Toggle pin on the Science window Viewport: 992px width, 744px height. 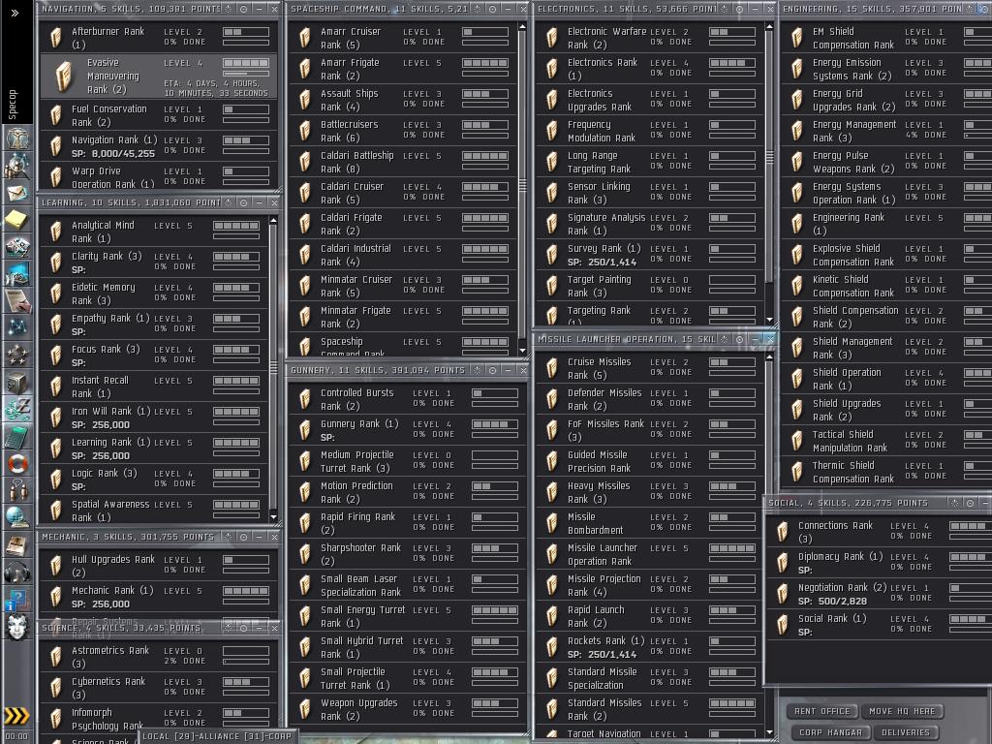pos(229,628)
